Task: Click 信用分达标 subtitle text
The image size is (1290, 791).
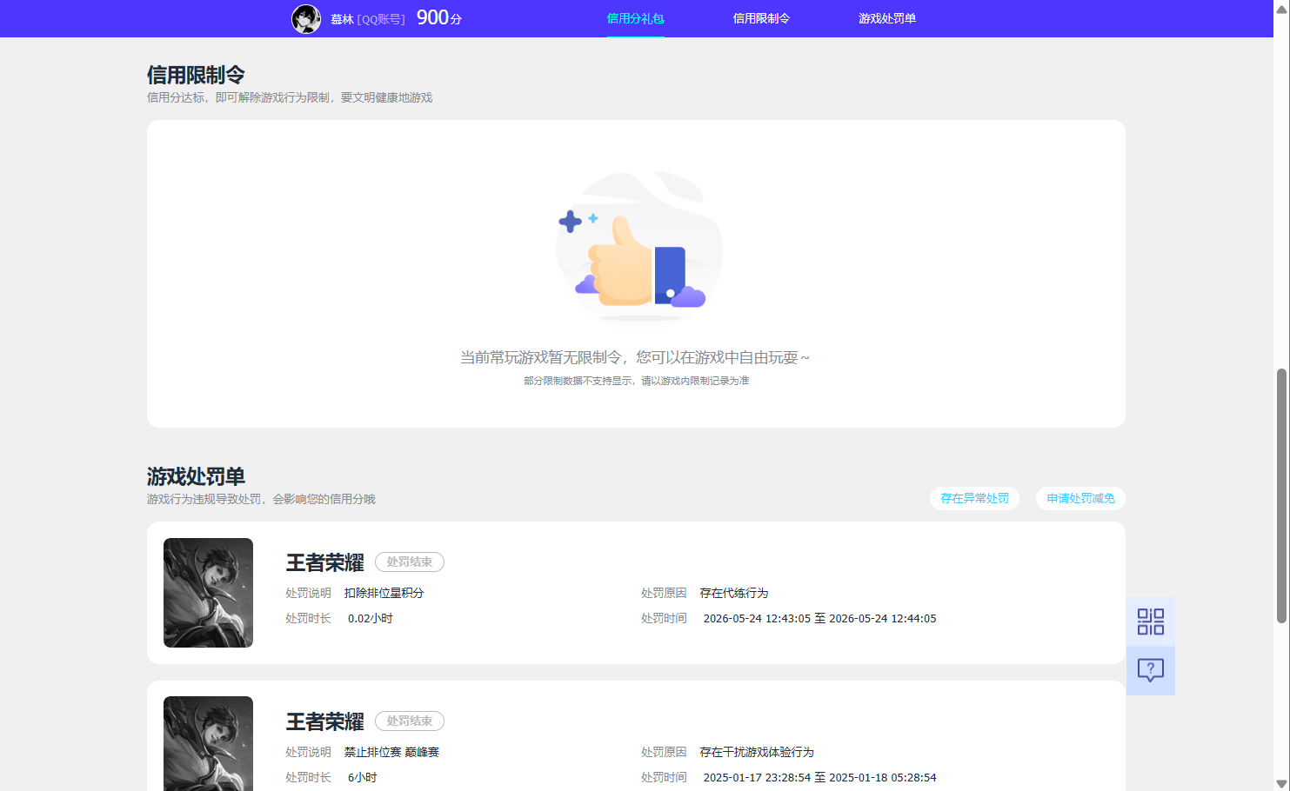Action: [x=290, y=97]
